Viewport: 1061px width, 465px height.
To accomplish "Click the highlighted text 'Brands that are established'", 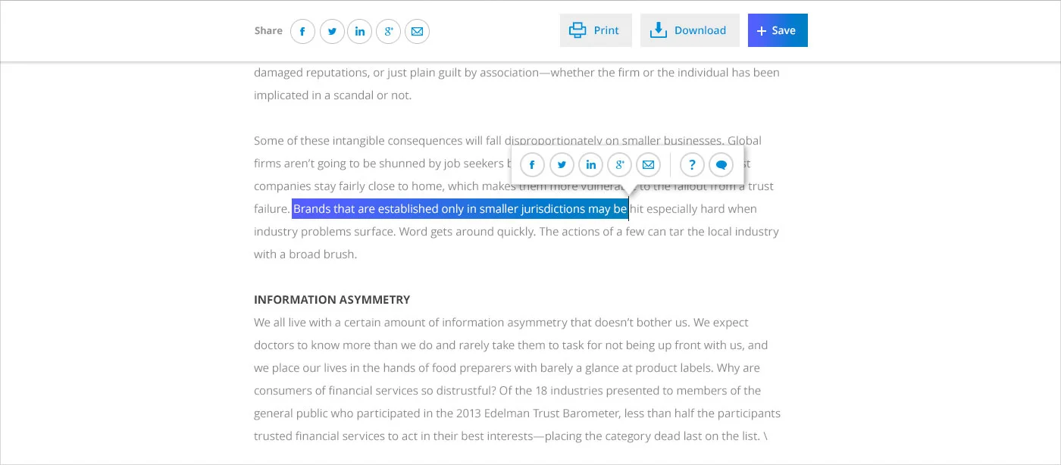I will pos(365,209).
